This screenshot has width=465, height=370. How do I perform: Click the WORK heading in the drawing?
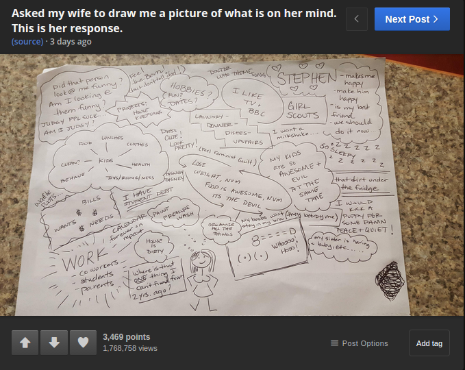click(x=85, y=258)
